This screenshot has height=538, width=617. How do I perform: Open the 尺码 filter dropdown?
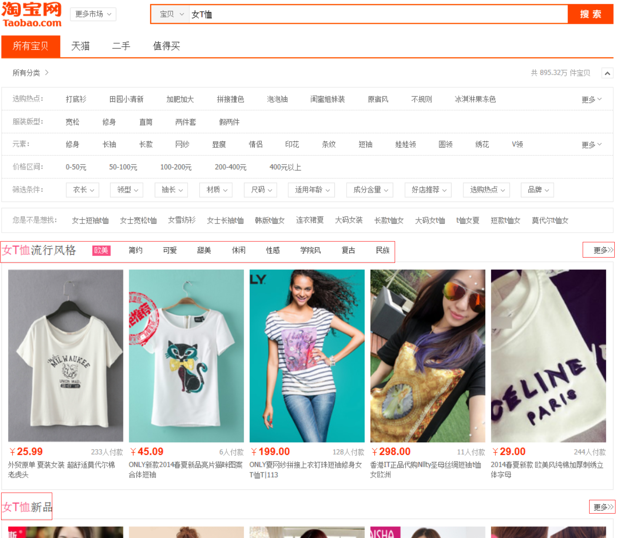[261, 190]
